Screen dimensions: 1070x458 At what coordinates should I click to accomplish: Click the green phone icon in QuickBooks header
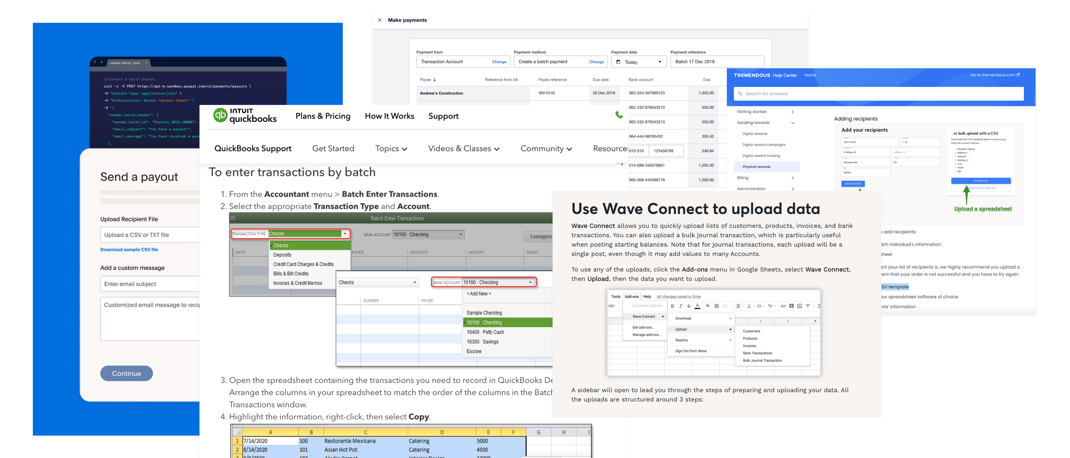pos(619,115)
